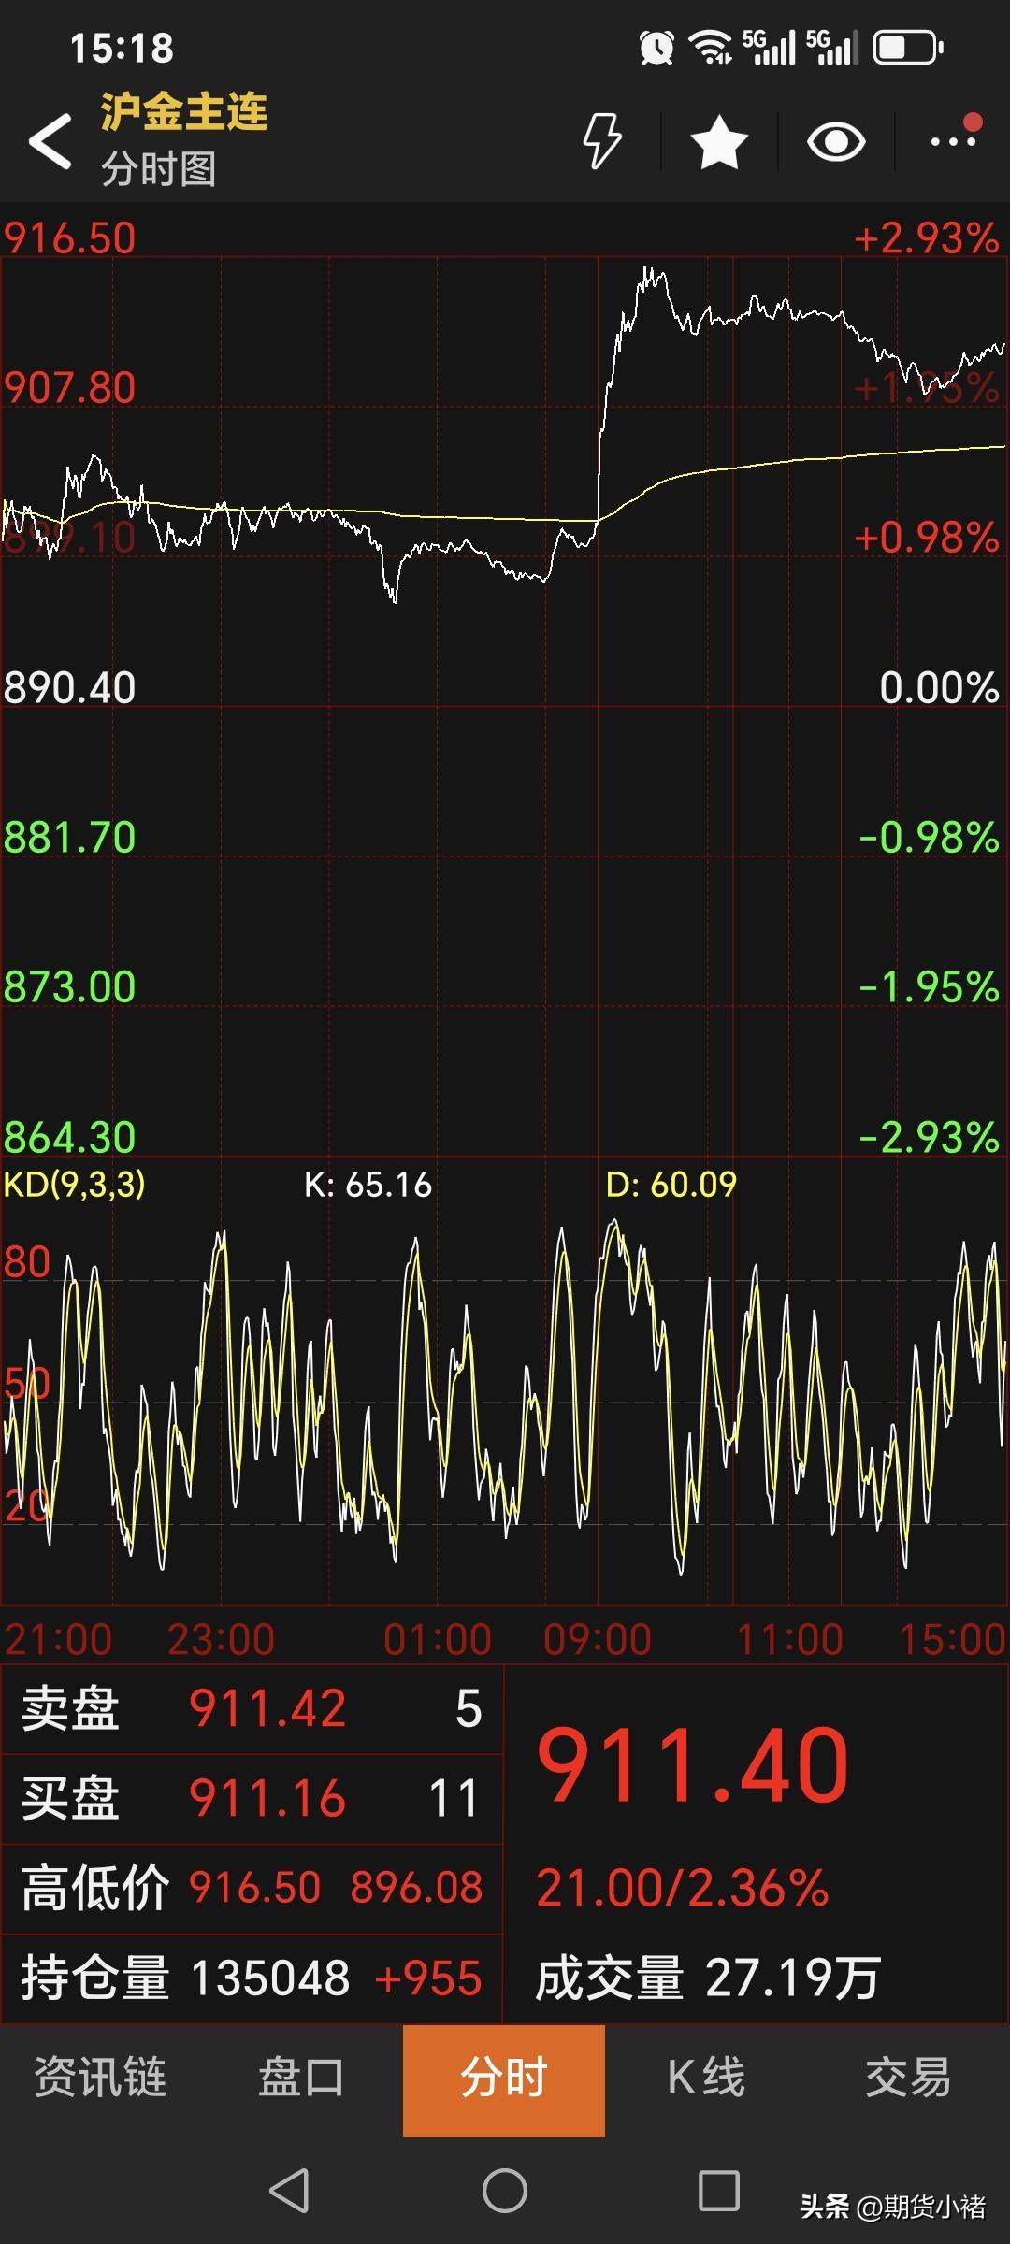
Task: Tap the lightning quick-trade icon
Action: point(602,141)
